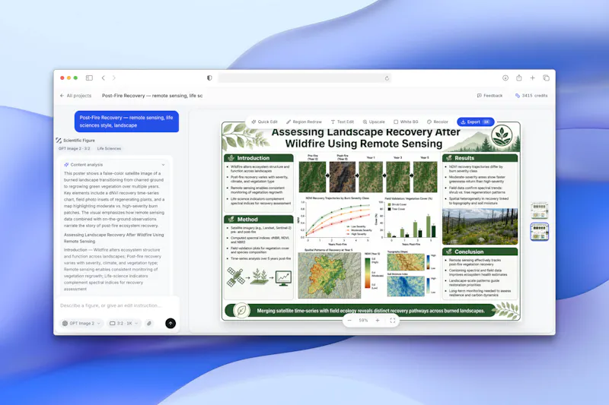Open the Feedback button

pos(489,96)
